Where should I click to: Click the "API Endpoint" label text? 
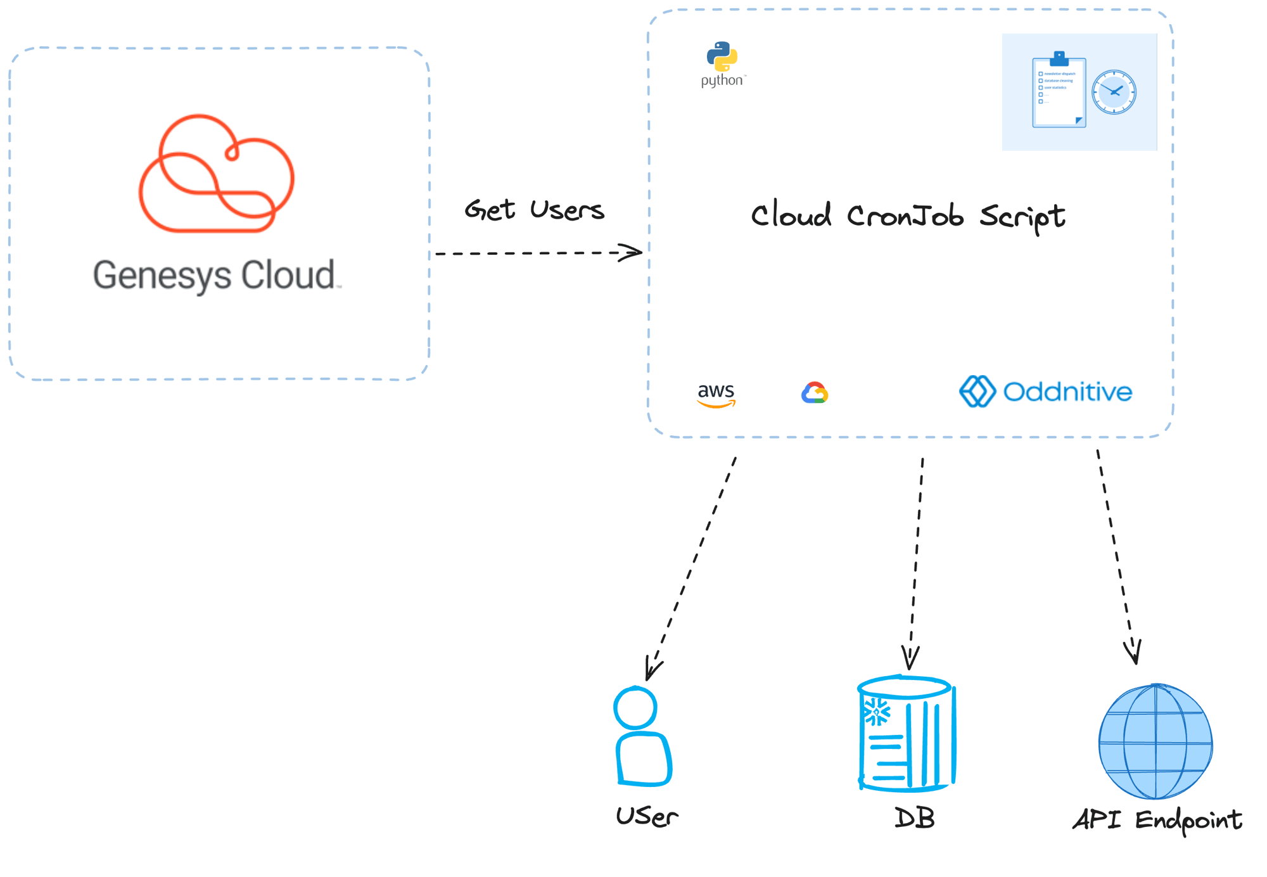1157,821
